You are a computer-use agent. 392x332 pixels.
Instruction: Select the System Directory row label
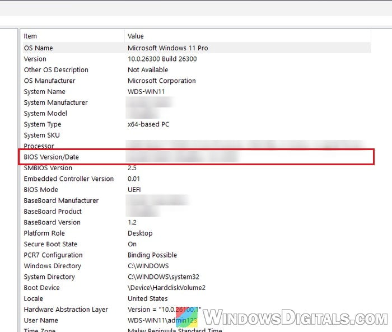pyautogui.click(x=49, y=277)
